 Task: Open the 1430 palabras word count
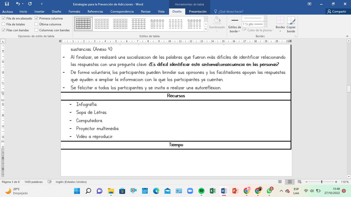coord(33,182)
